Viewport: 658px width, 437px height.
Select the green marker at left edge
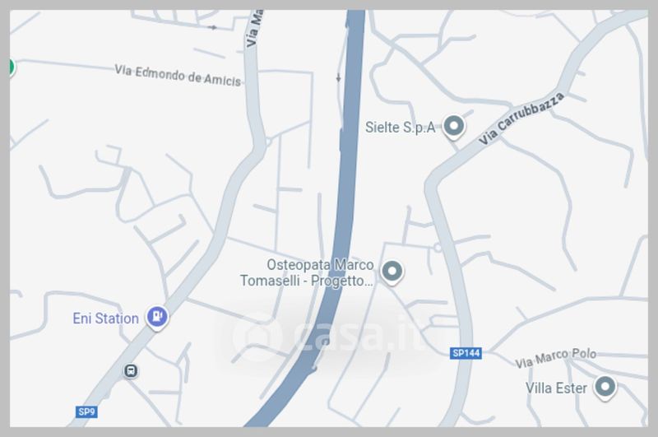pyautogui.click(x=12, y=67)
